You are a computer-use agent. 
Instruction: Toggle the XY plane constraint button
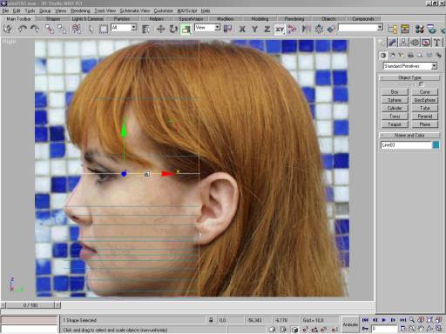click(x=280, y=29)
